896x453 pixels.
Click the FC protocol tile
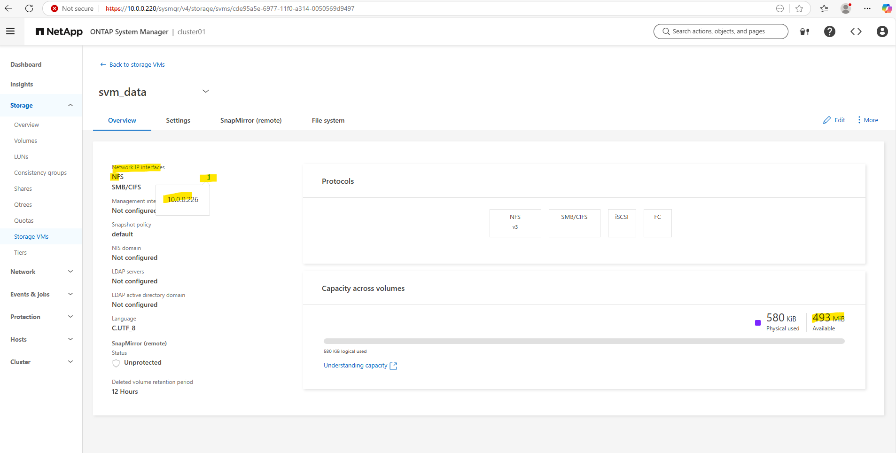(657, 223)
